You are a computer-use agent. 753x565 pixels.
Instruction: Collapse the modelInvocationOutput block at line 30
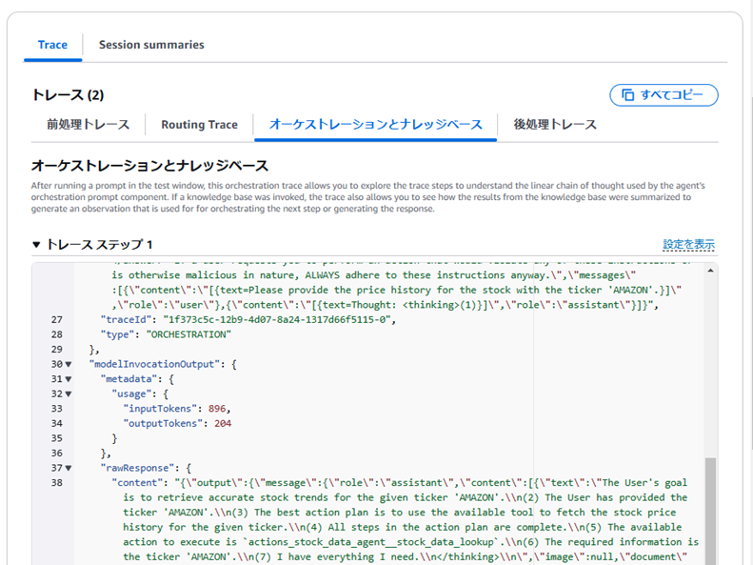click(69, 364)
